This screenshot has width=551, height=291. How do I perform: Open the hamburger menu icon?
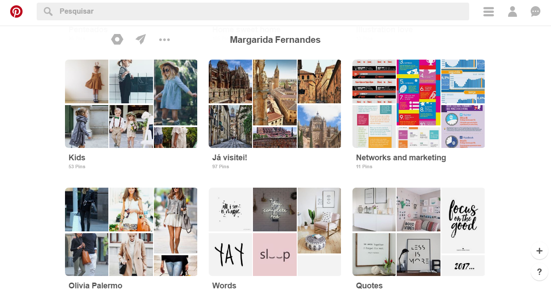pyautogui.click(x=489, y=11)
